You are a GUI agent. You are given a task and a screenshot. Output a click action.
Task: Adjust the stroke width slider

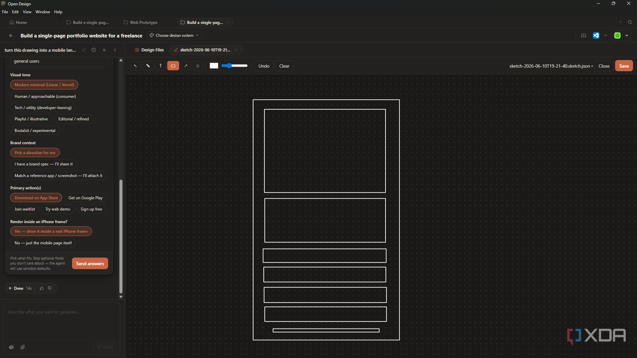(x=235, y=66)
